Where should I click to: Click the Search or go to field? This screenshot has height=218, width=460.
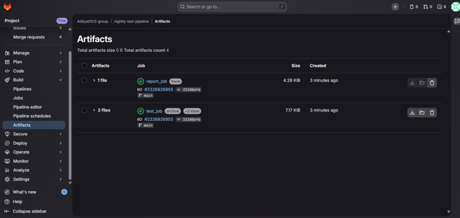[232, 7]
